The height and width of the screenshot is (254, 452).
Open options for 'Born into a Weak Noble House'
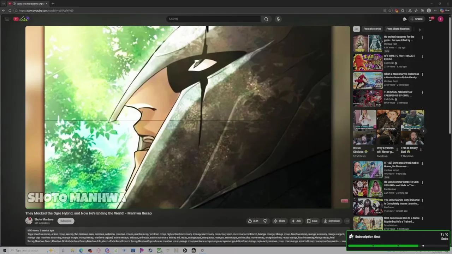422,163
